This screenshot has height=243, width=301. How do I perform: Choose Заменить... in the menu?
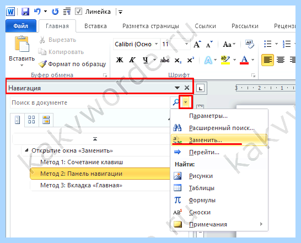219,140
